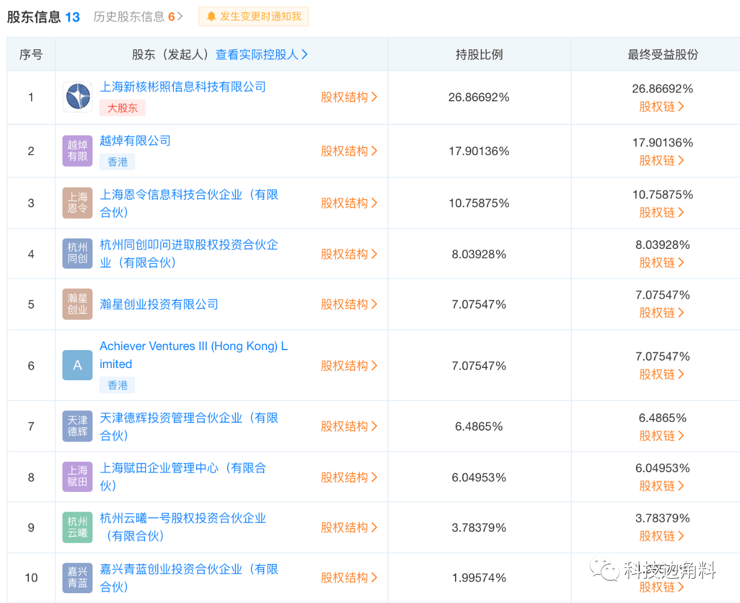Viewport: 740px width, 603px height.
Task: Expand 股权结构 for 天津德辉 row
Action: point(349,426)
